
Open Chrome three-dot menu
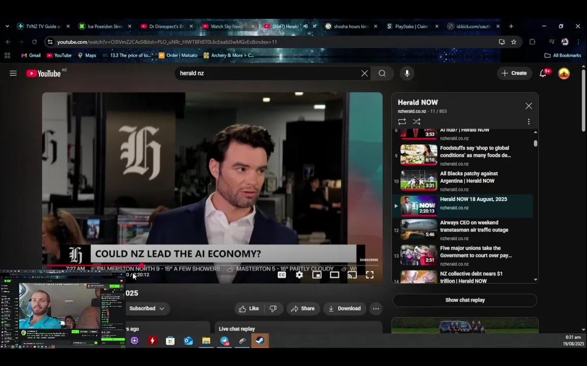pyautogui.click(x=578, y=42)
